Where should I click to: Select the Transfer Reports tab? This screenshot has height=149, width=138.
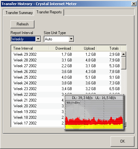click(x=49, y=12)
